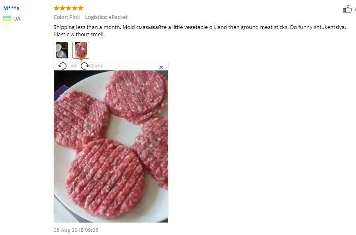Viewport: 356px width, 235px height.
Task: Click the Ukraine flag icon
Action: pyautogui.click(x=7, y=19)
